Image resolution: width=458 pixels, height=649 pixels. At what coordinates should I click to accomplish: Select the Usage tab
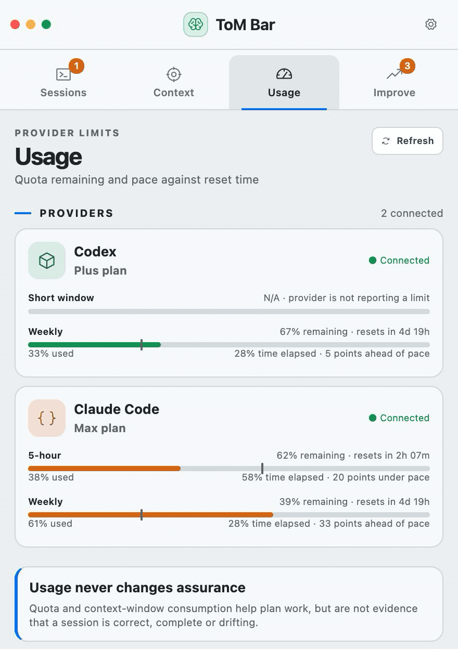[284, 82]
